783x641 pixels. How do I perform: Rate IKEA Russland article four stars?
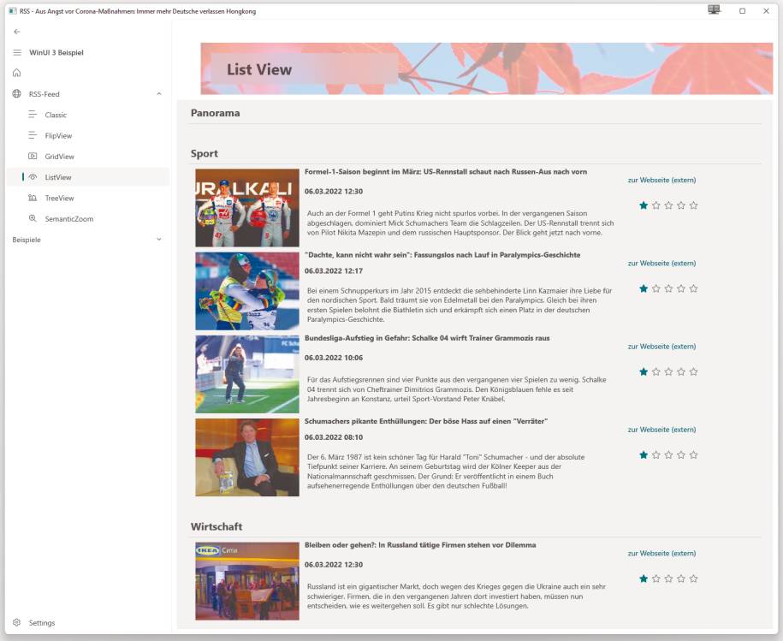681,579
